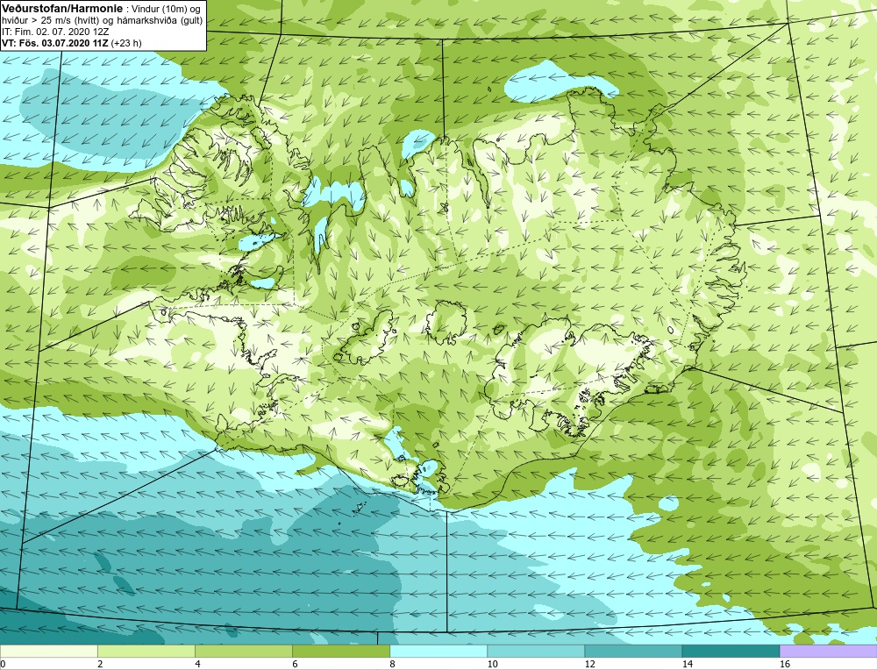The width and height of the screenshot is (877, 670).
Task: Click the dark teal 14–16 m/s legend swatch
Action: point(731,651)
